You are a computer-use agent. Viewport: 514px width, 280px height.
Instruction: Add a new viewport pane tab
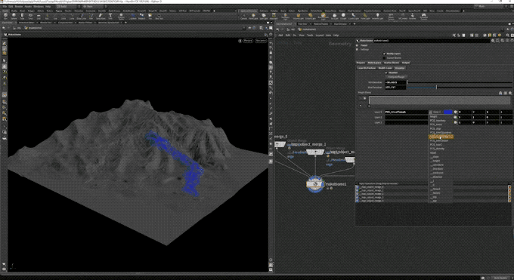coord(125,23)
